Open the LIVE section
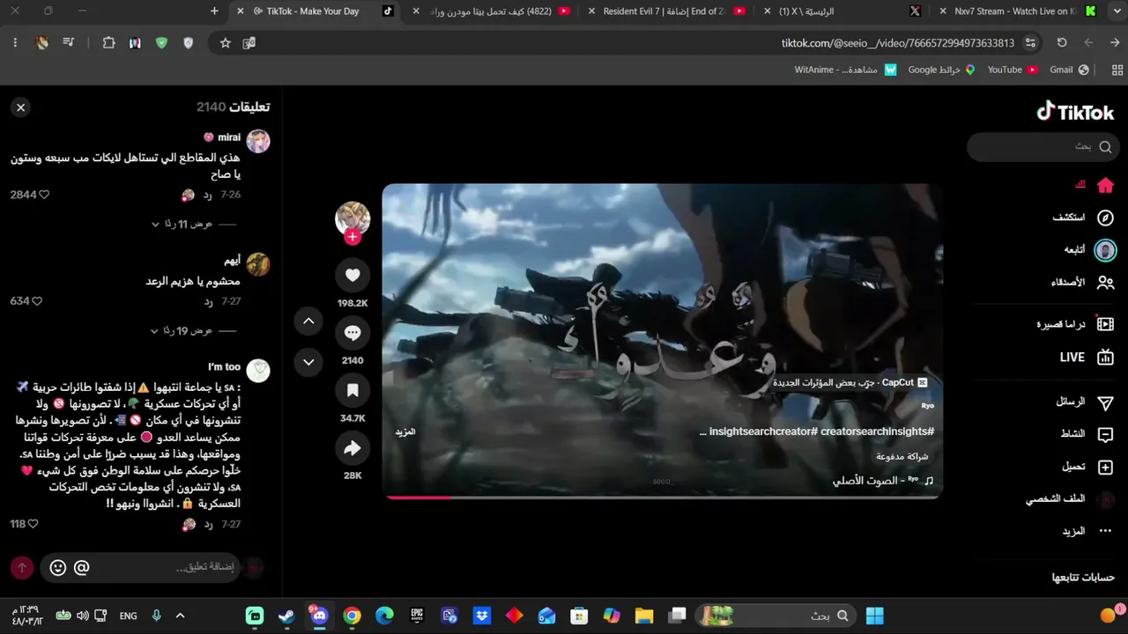Image resolution: width=1128 pixels, height=634 pixels. coord(1087,358)
